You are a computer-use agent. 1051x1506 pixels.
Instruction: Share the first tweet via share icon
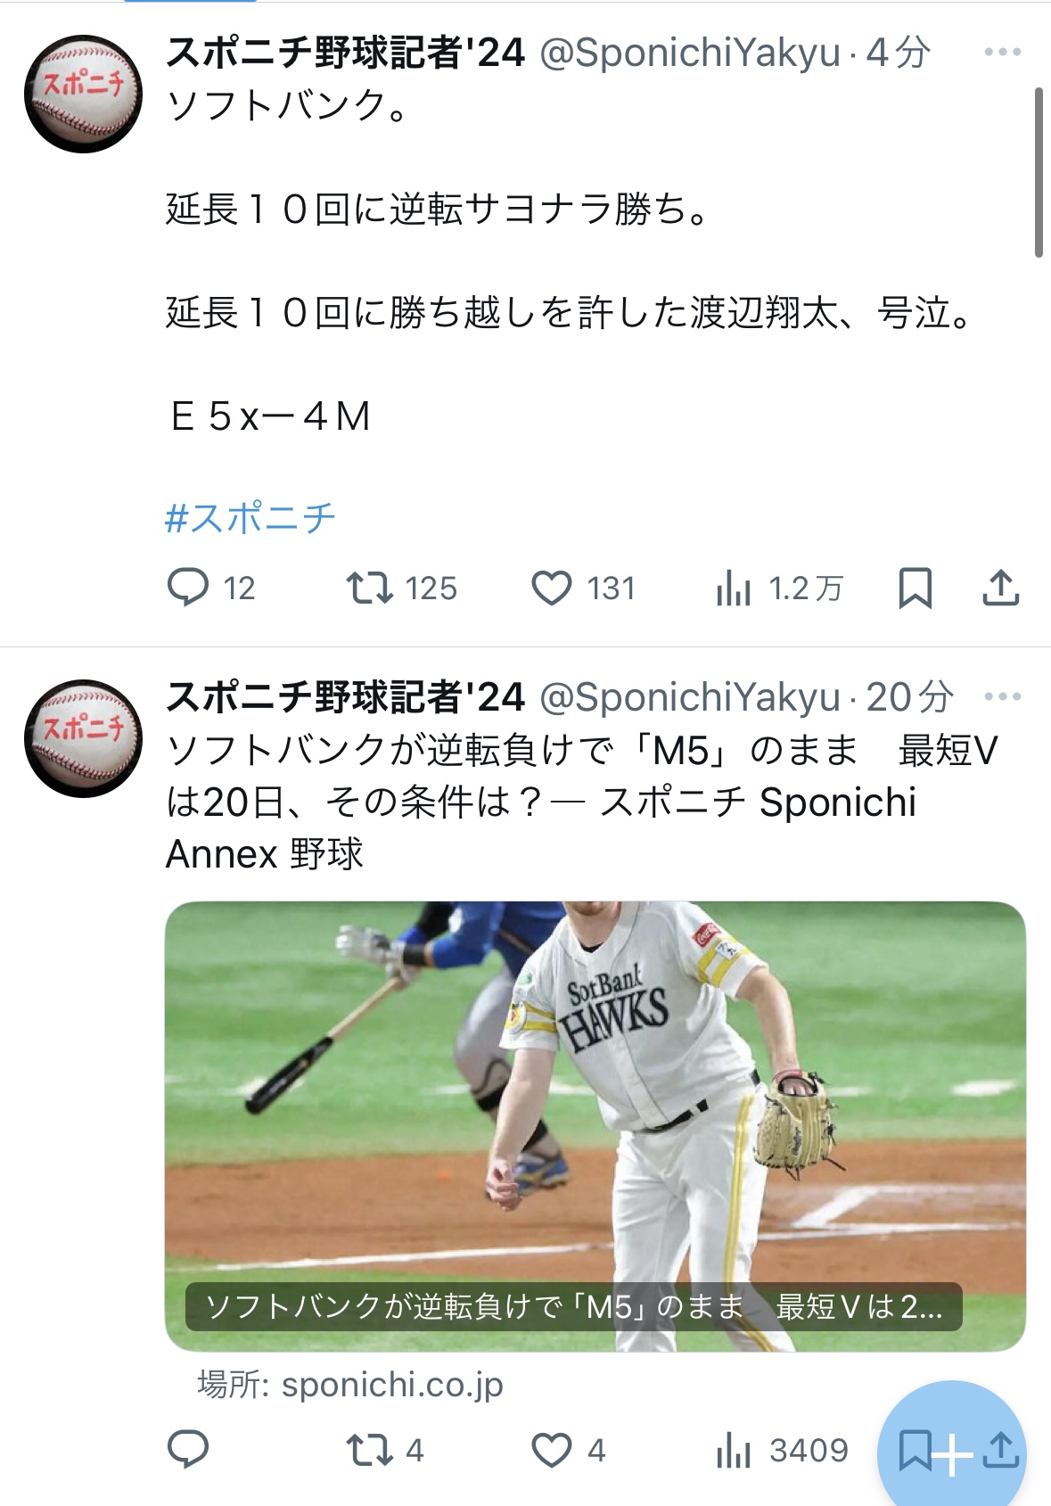[x=1001, y=588]
